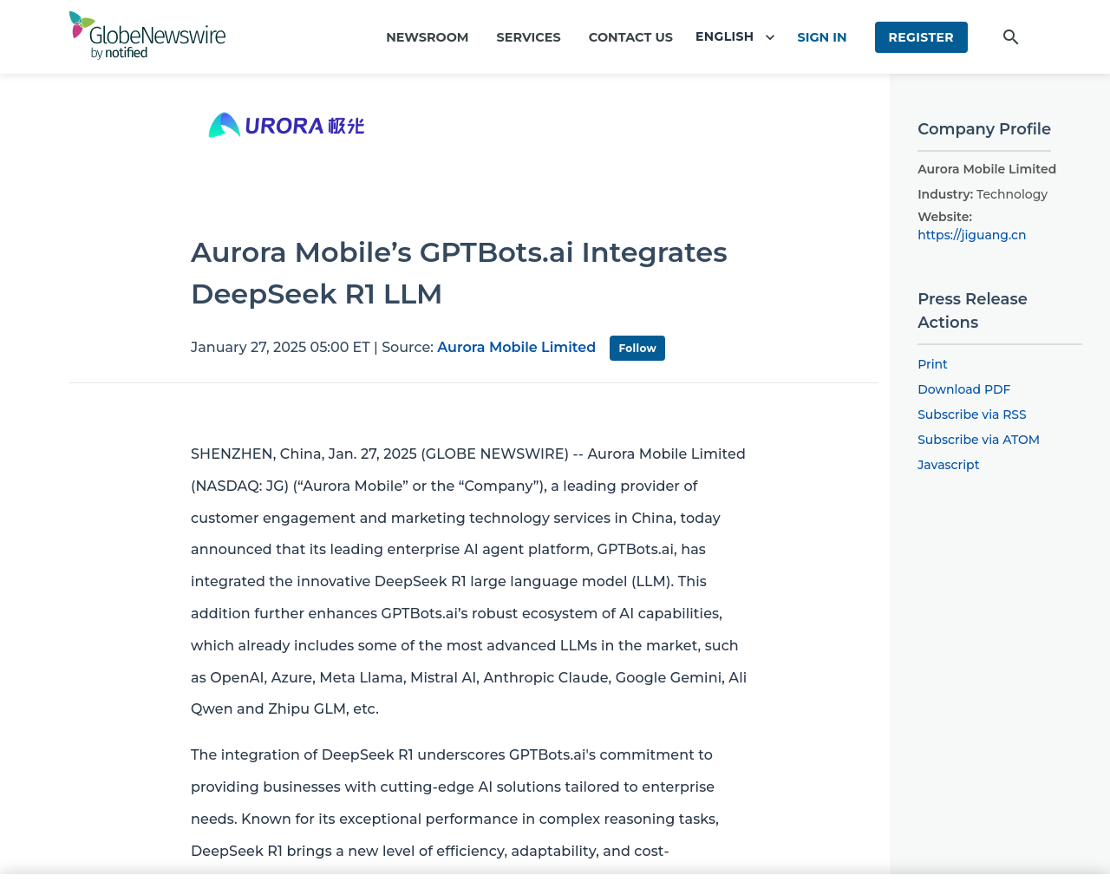Click the Print action

(x=932, y=364)
